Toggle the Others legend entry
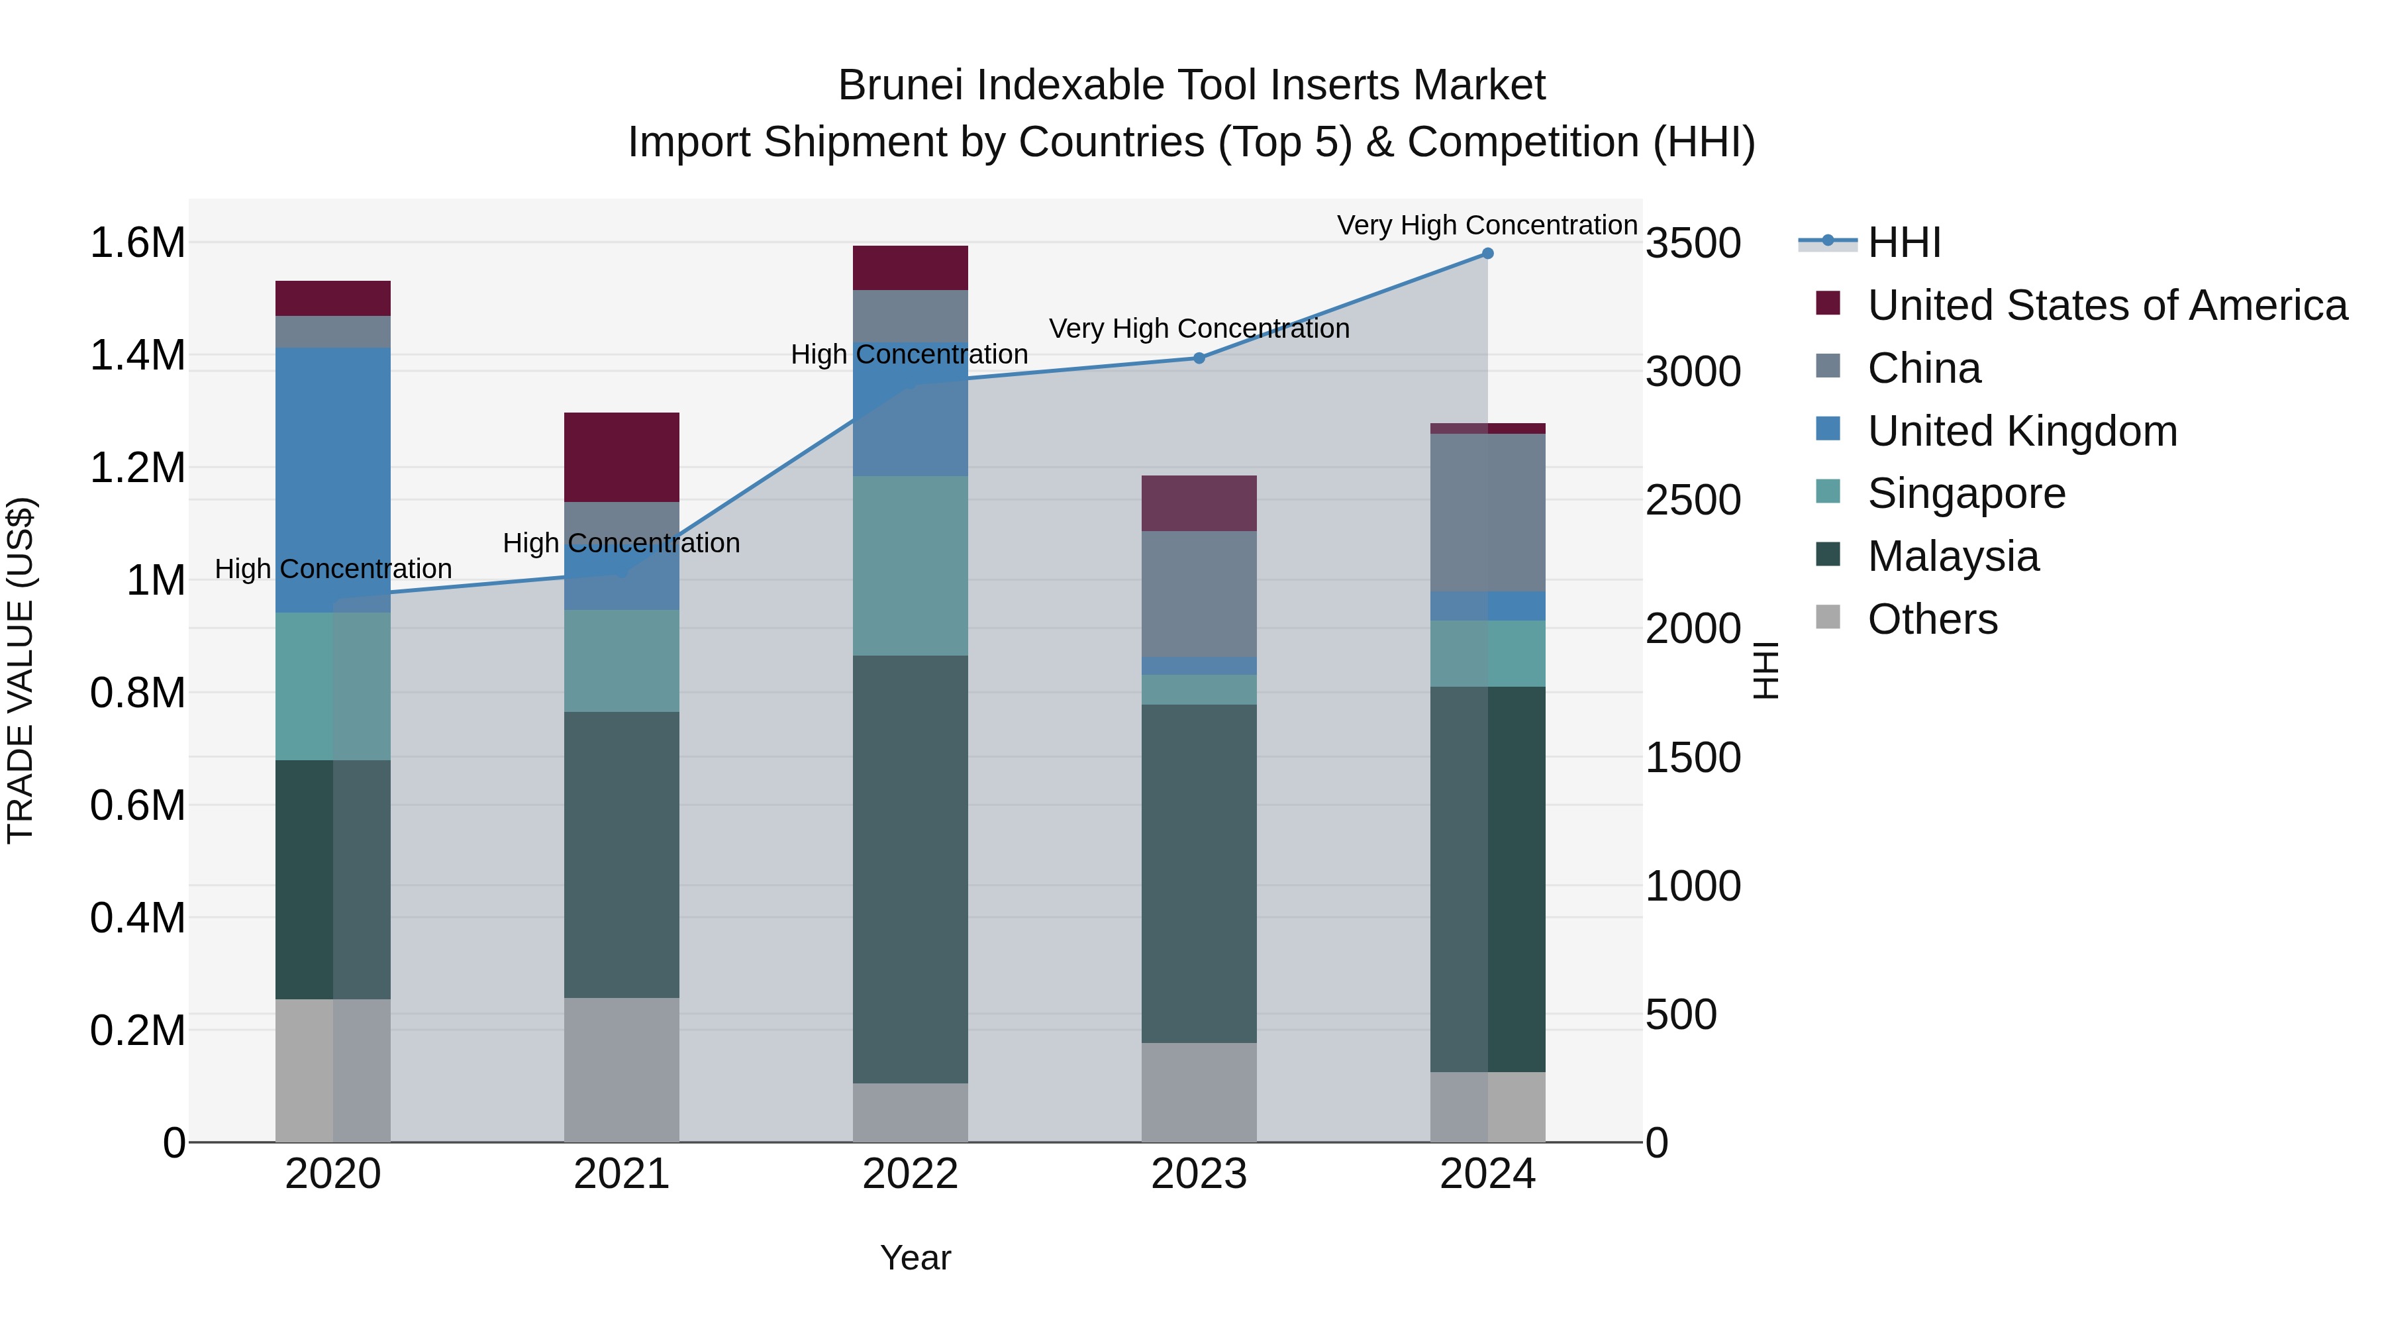Viewport: 2384px width, 1341px height. [1907, 619]
